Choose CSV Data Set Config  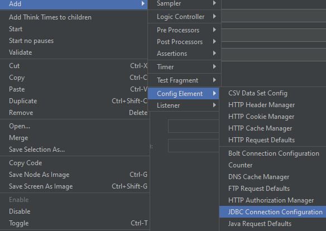272,93
